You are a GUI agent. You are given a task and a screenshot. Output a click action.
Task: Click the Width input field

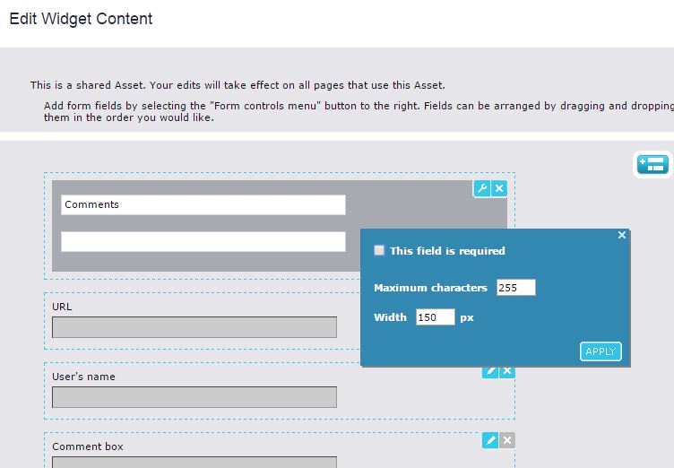[x=435, y=317]
